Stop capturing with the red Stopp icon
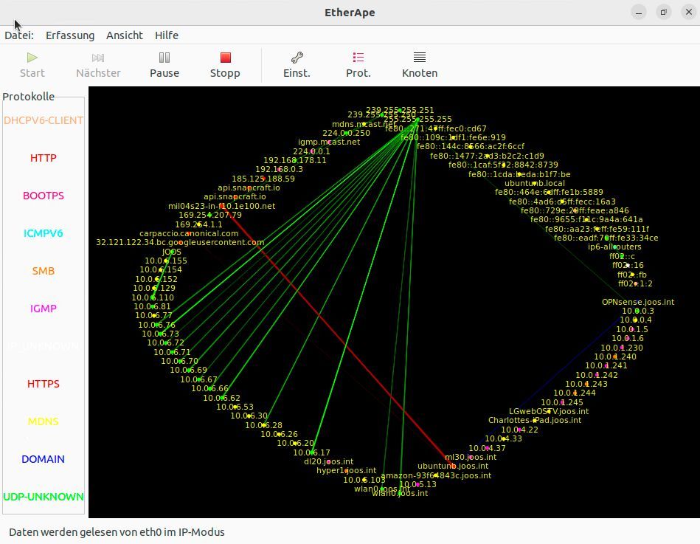Screen dimensions: 700x544 click(226, 58)
